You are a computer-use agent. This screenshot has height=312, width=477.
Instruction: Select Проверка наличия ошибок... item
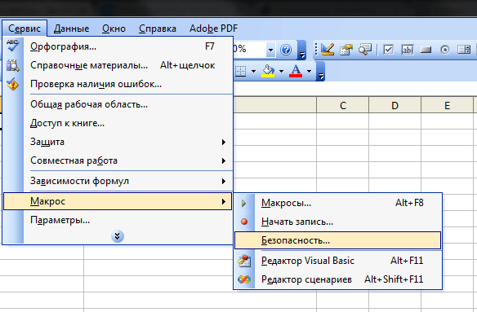[118, 84]
